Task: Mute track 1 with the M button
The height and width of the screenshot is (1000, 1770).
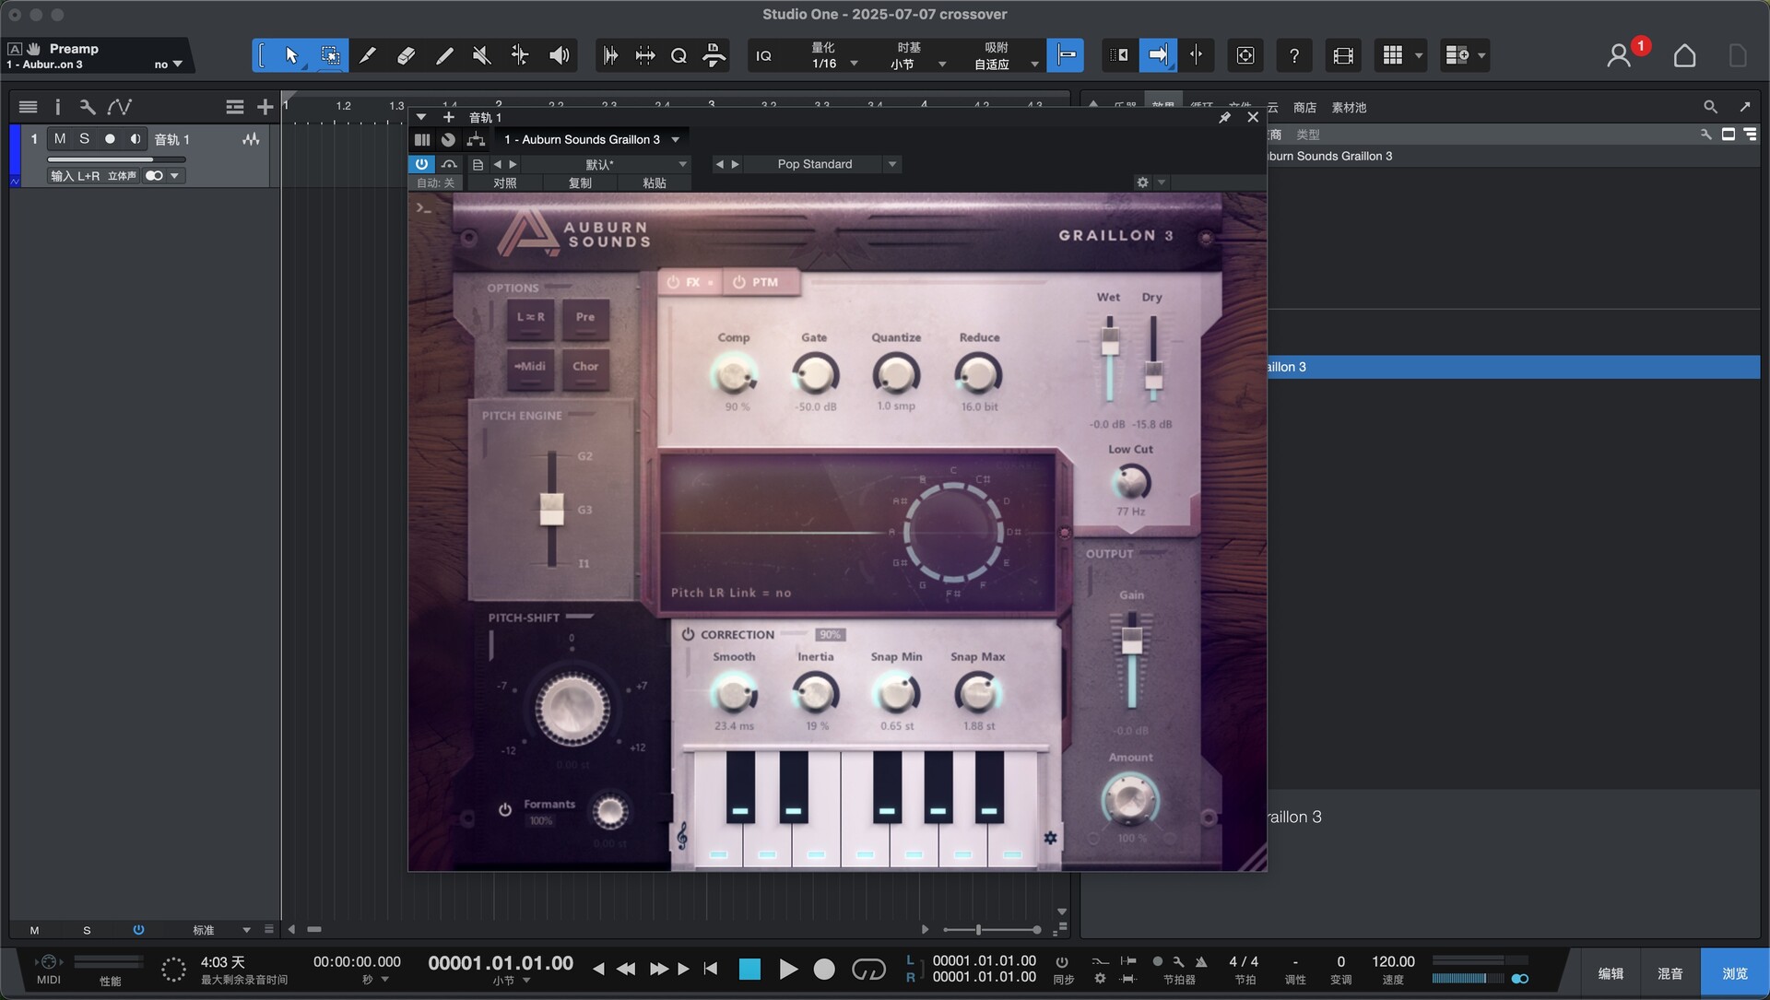Action: (x=60, y=138)
